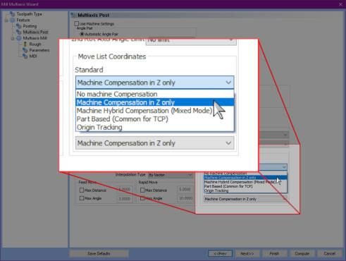Enable Use Machine Settings checkbox
The image size is (346, 261).
pos(77,24)
